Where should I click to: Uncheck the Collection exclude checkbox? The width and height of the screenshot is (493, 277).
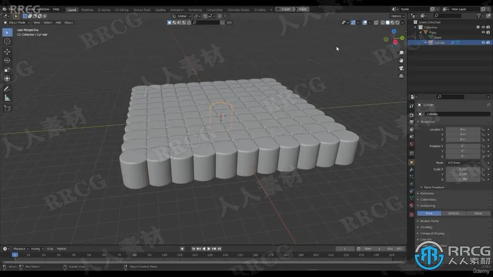tap(478, 27)
